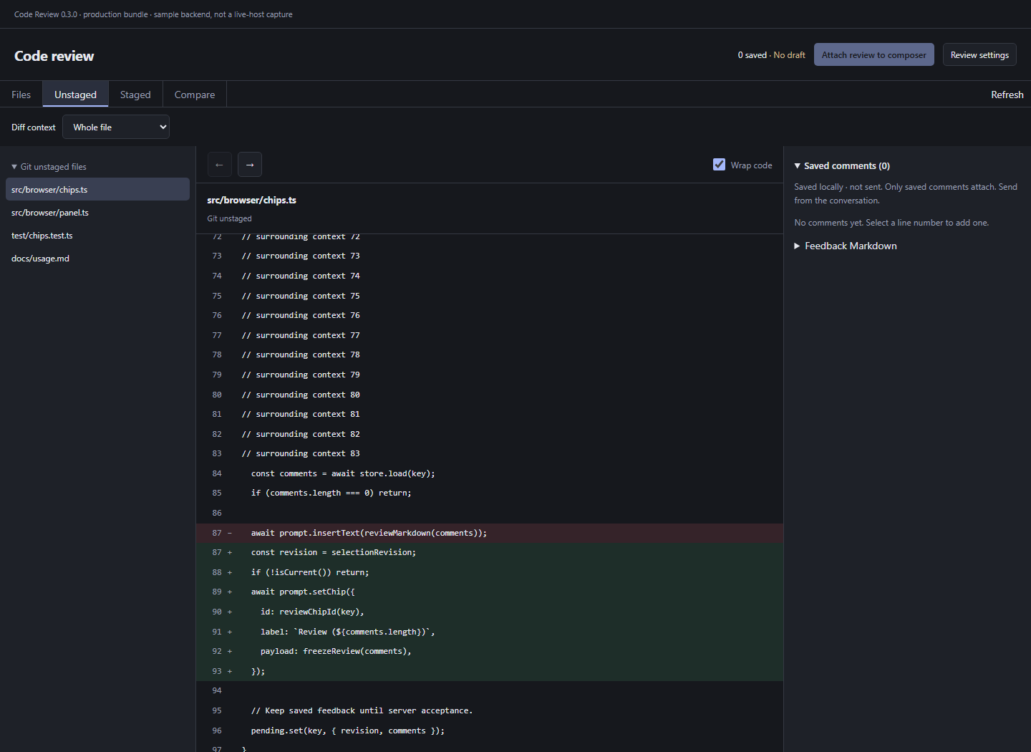Click the 'Git unstaged' label under file title
This screenshot has width=1031, height=752.
(229, 218)
